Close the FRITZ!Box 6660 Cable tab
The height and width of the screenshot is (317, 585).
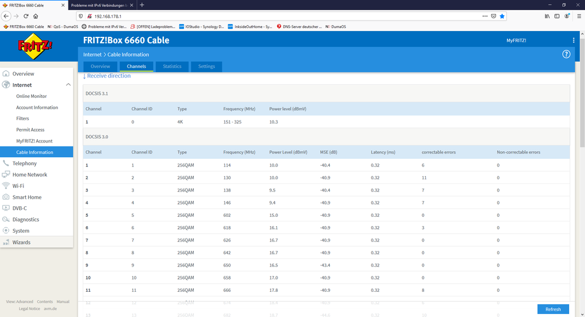[x=63, y=5]
